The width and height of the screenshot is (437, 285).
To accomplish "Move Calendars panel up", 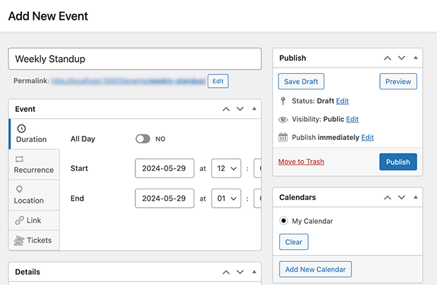I will (388, 198).
